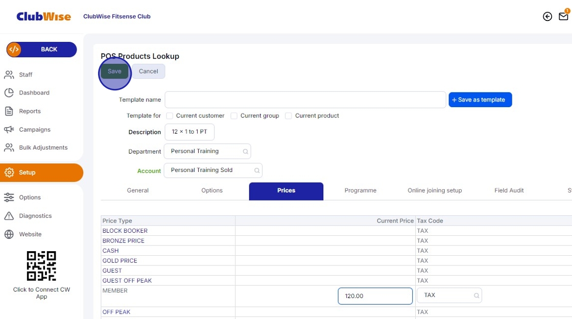Open Reports in the sidebar
Viewport: 572px width, 319px height.
tap(30, 111)
